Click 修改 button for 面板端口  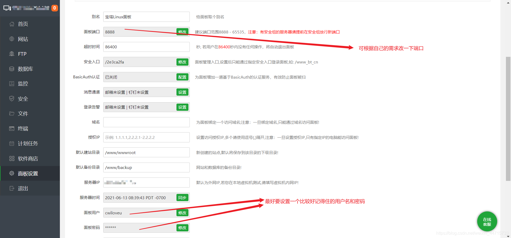(182, 32)
